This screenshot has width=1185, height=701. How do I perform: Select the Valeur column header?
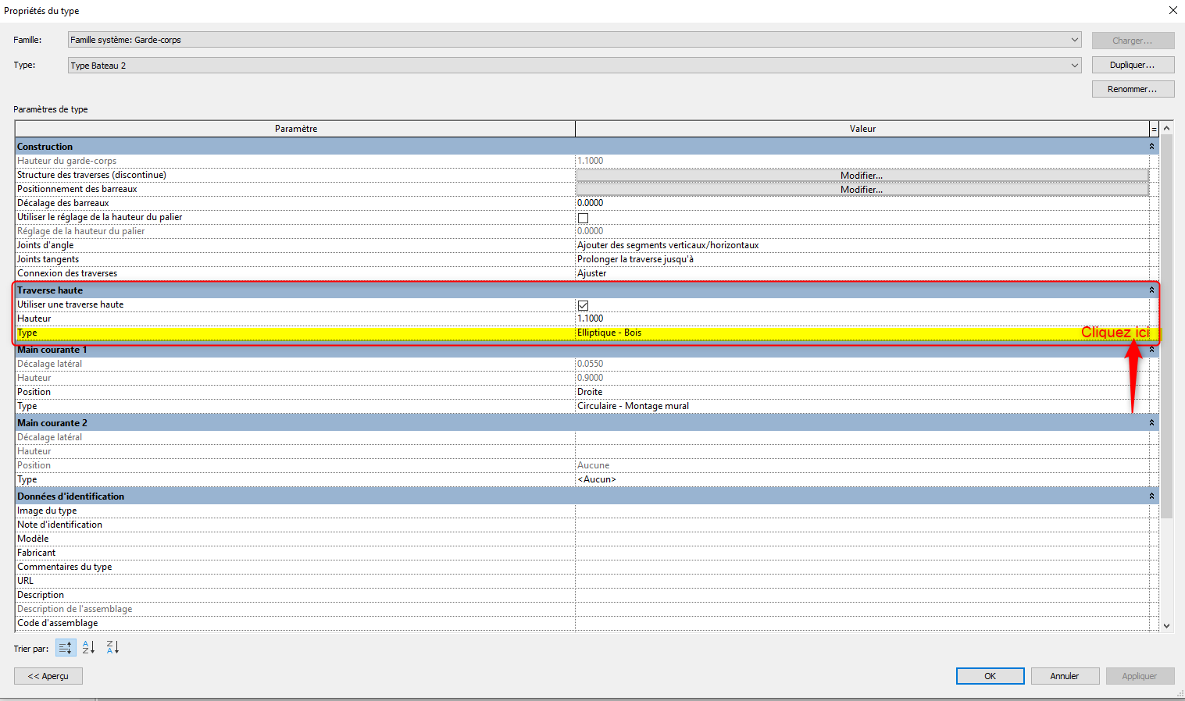(x=862, y=129)
